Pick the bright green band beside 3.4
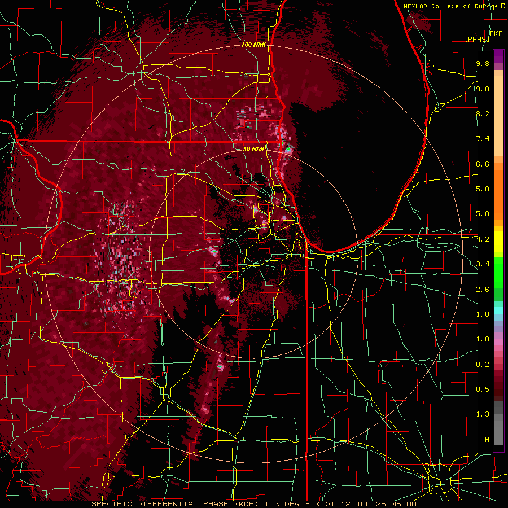Image resolution: width=508 pixels, height=508 pixels. pos(498,272)
